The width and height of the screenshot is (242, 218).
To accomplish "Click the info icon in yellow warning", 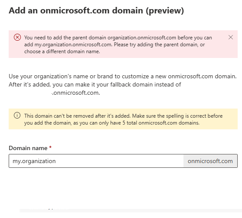I will [x=17, y=115].
